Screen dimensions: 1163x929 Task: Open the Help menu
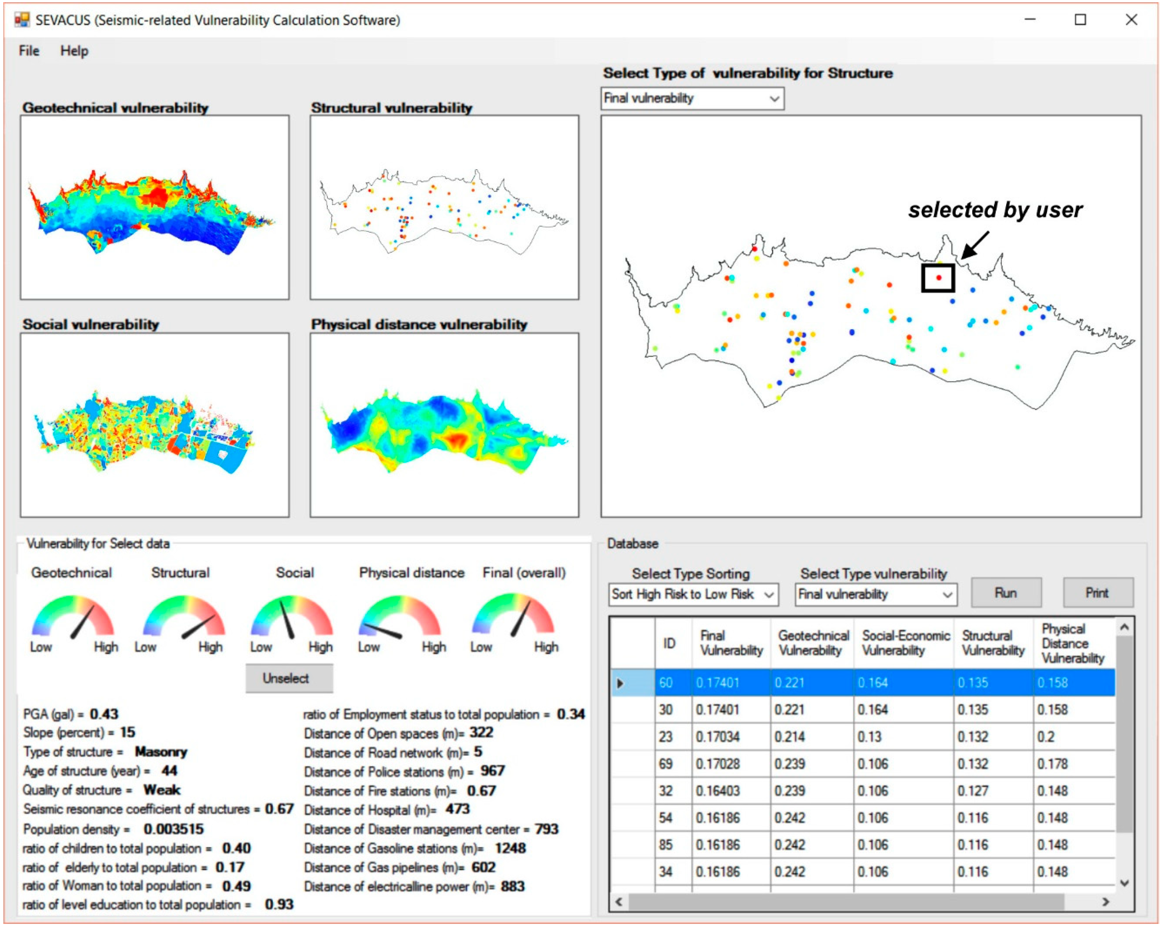pyautogui.click(x=74, y=51)
